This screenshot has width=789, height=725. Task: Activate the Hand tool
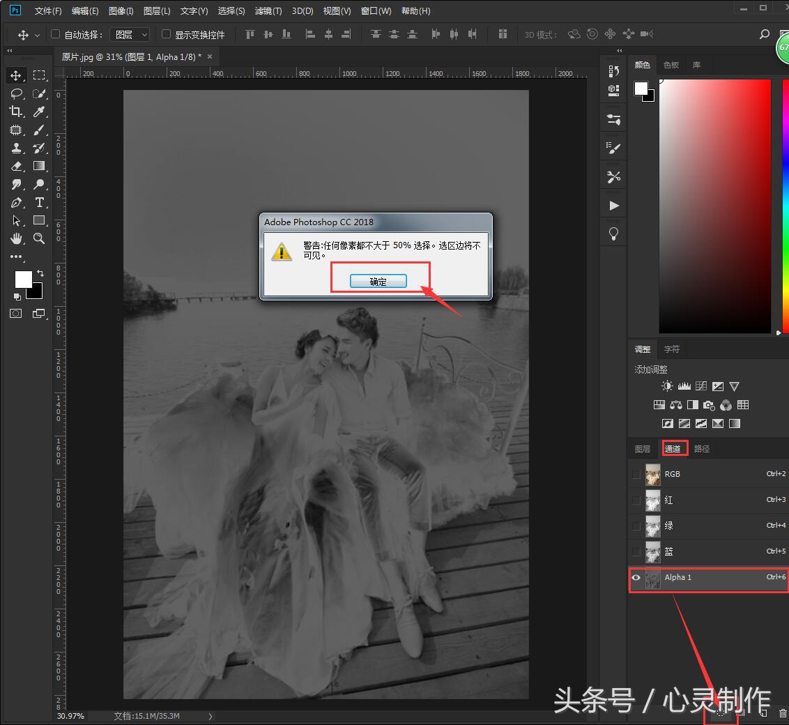16,238
